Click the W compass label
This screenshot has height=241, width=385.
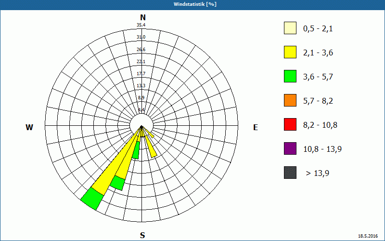(29, 127)
